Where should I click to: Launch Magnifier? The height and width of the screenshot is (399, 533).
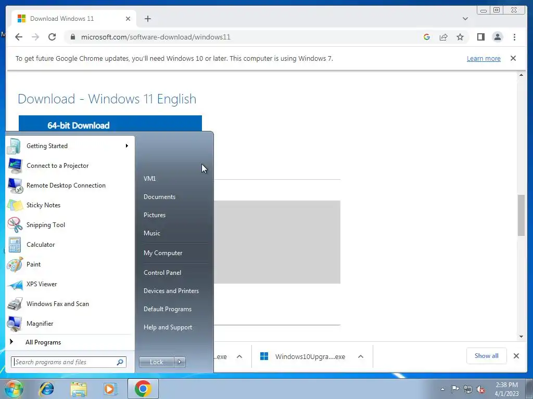[x=70, y=323]
